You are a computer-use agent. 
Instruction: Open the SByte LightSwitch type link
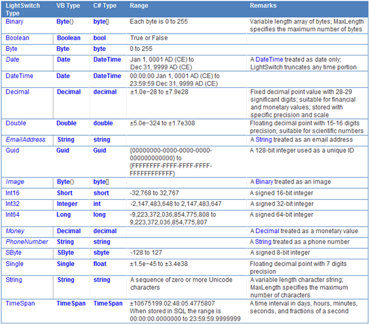13,253
